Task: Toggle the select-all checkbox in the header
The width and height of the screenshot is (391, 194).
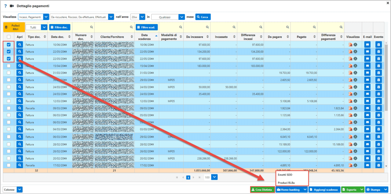Action: point(8,36)
